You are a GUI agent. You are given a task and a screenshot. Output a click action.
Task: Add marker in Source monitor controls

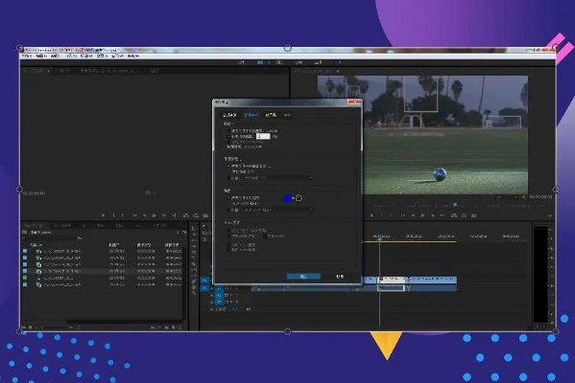tap(104, 215)
